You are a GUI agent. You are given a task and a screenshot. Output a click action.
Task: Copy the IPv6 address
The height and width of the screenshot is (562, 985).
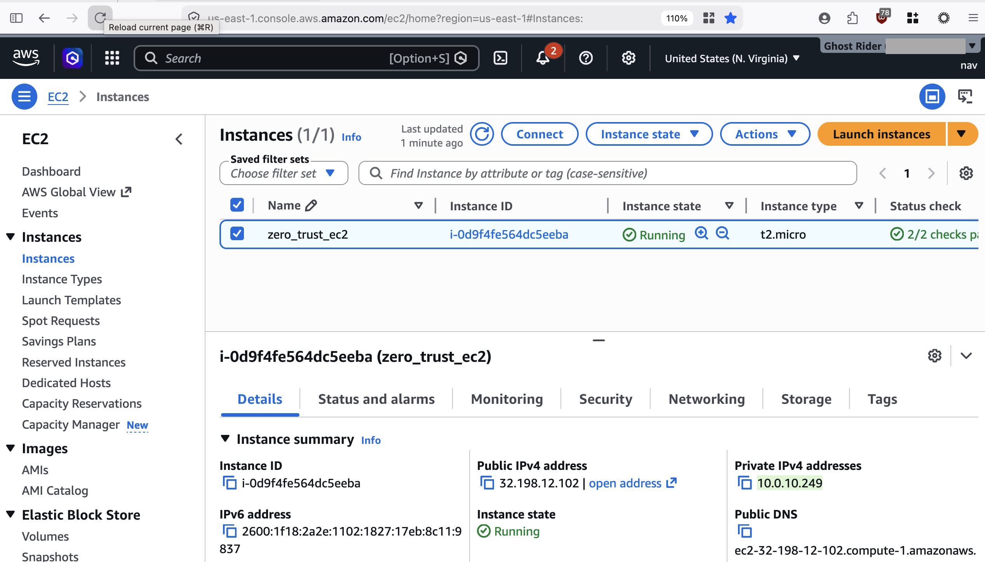click(230, 531)
